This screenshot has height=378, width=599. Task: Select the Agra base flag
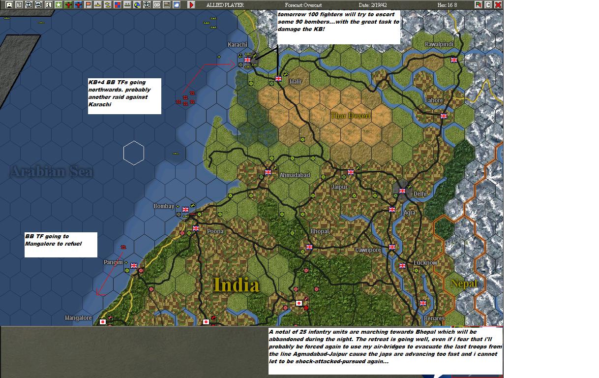click(392, 210)
